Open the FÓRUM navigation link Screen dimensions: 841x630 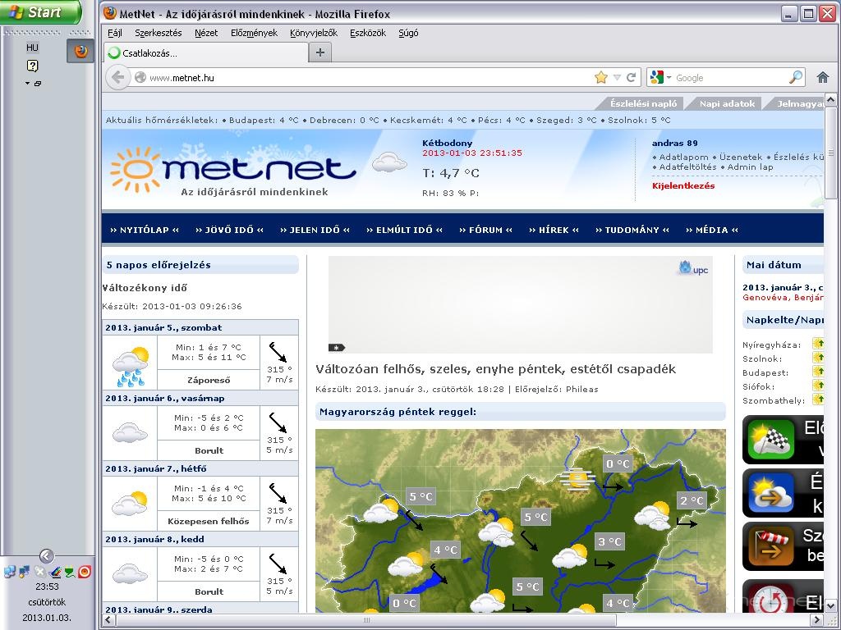click(485, 230)
